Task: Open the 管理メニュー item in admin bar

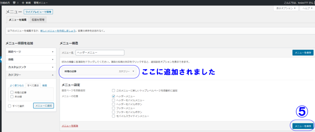Action: pos(40,2)
